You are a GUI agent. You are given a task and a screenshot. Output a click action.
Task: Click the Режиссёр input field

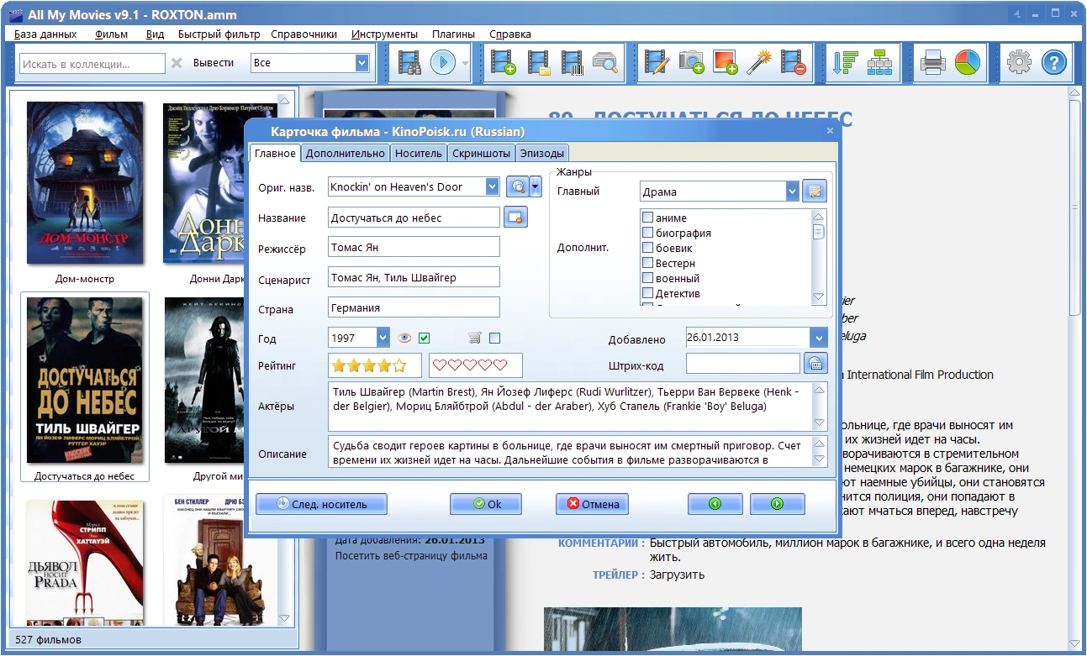(414, 247)
